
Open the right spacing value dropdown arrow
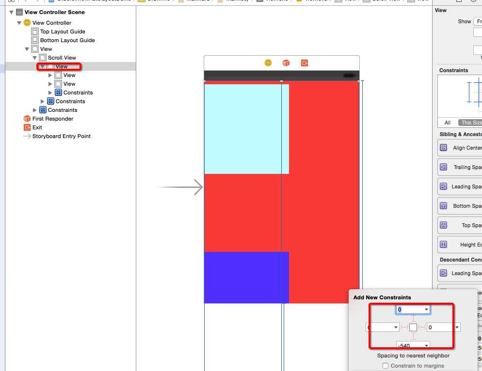point(457,327)
